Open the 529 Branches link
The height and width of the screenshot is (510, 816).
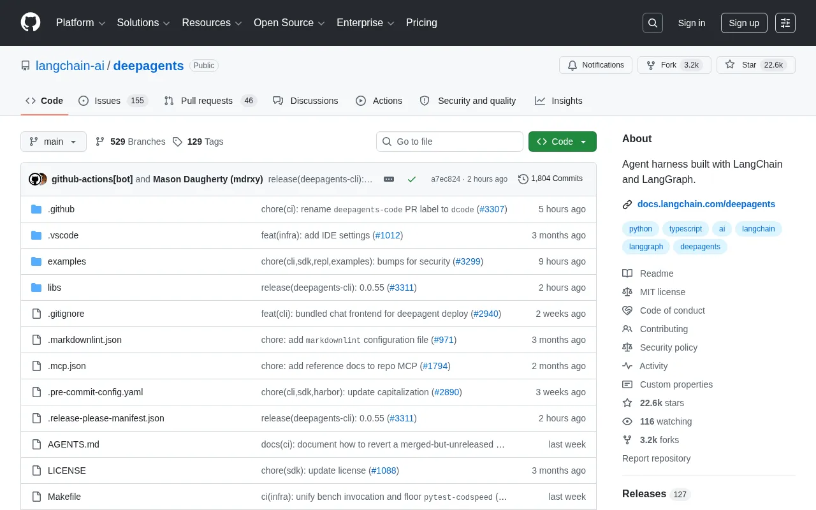click(x=130, y=142)
